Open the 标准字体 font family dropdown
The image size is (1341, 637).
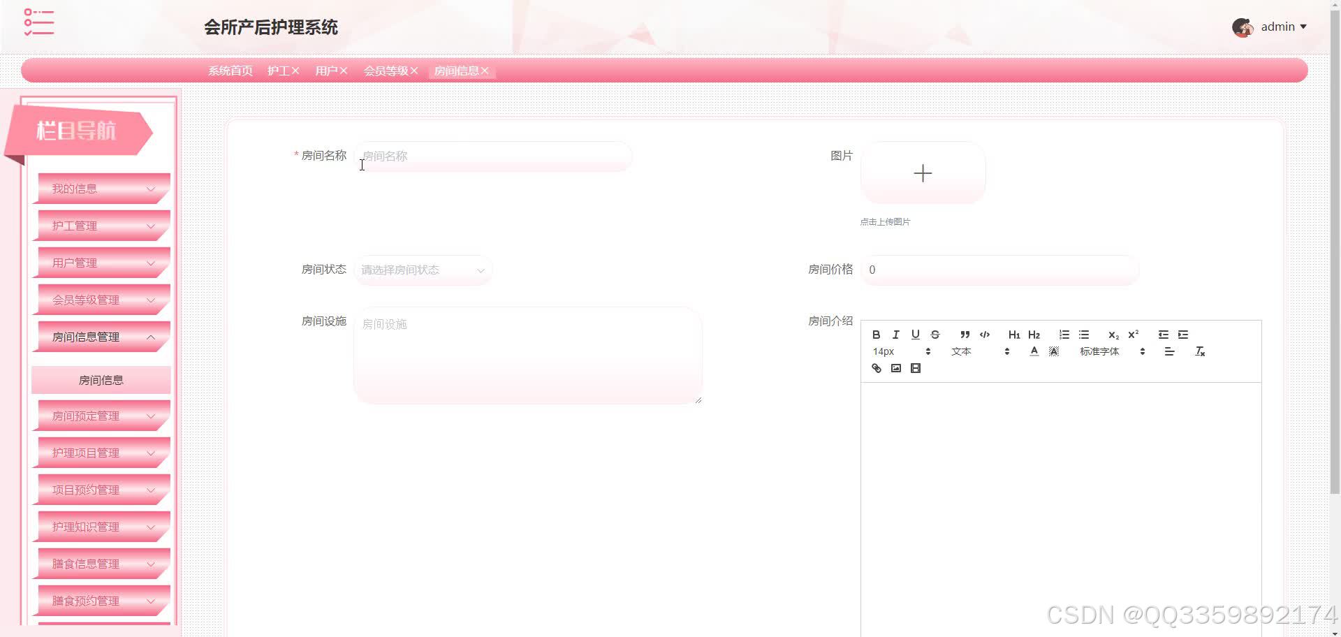[1112, 351]
